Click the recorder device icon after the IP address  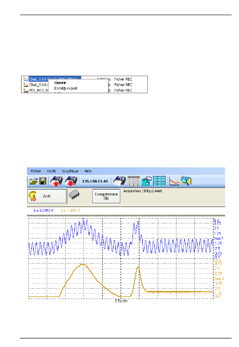tap(120, 181)
